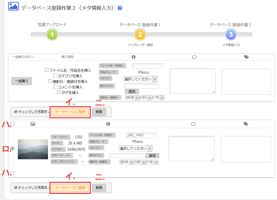
Task: Expand the 2016 year dropdown for the photo
Action: click(x=126, y=162)
